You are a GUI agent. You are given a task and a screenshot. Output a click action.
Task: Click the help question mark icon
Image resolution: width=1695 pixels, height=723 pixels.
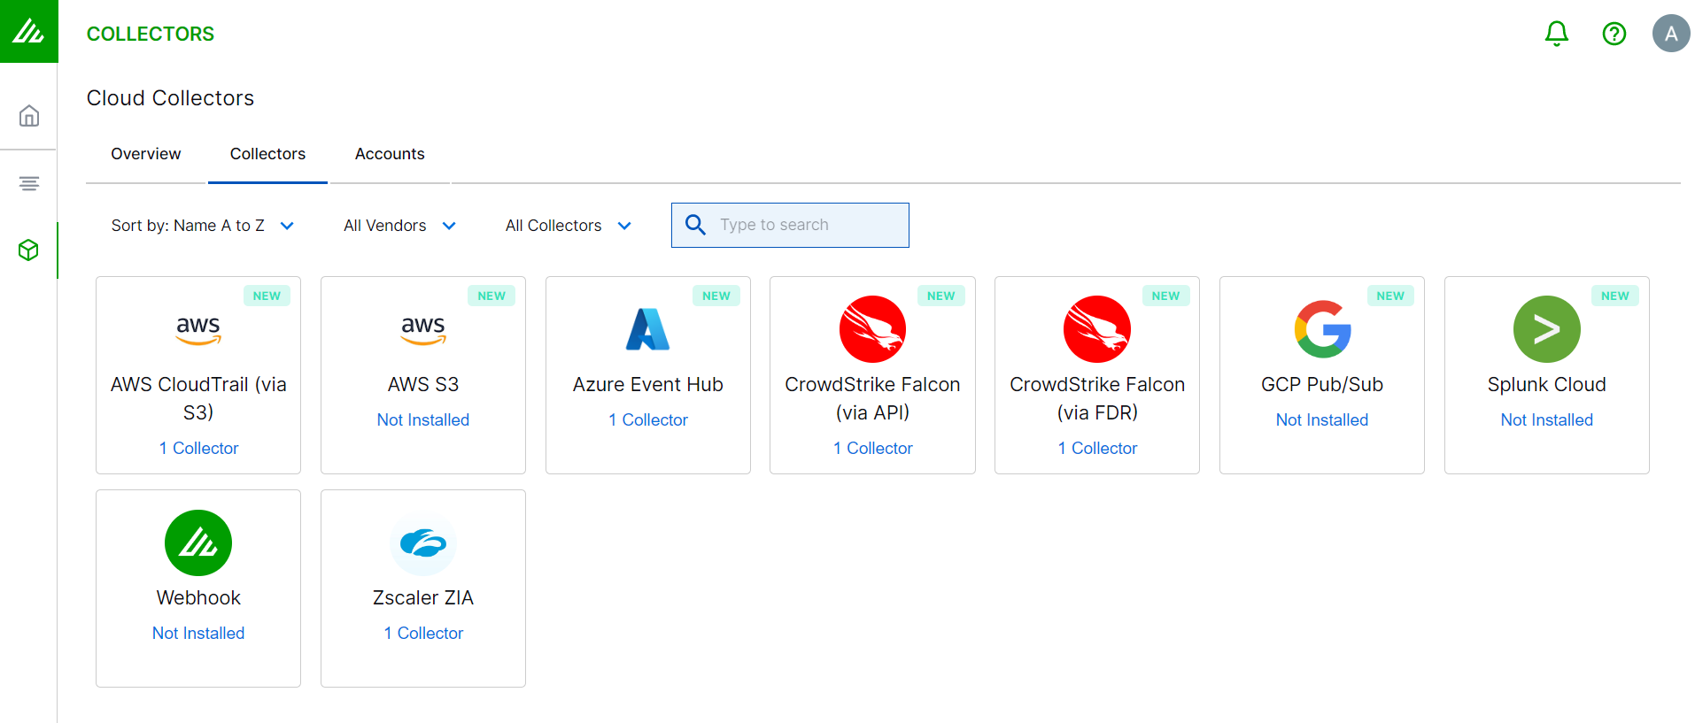click(1614, 34)
